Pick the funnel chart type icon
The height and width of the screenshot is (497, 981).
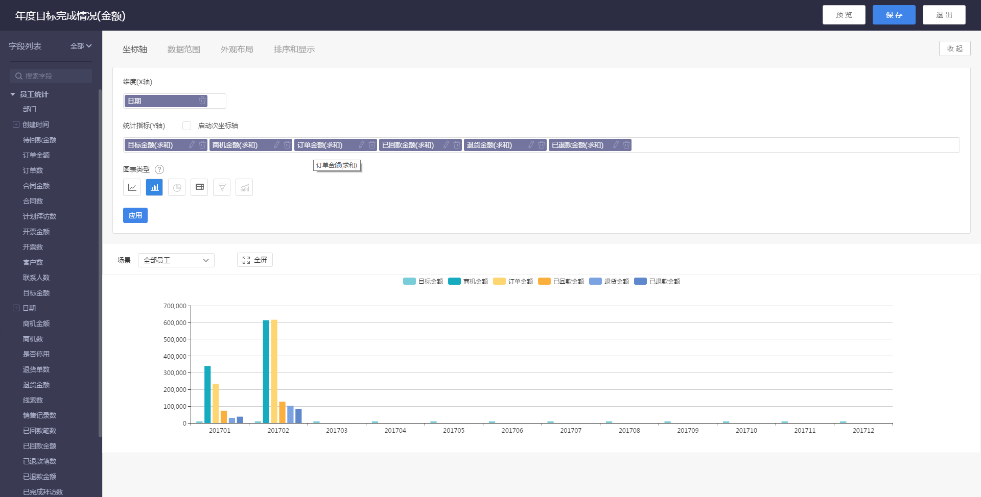(222, 187)
